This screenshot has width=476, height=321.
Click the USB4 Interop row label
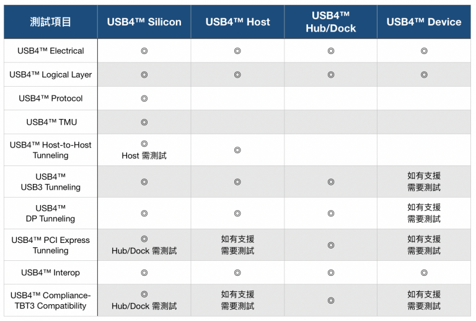click(50, 272)
